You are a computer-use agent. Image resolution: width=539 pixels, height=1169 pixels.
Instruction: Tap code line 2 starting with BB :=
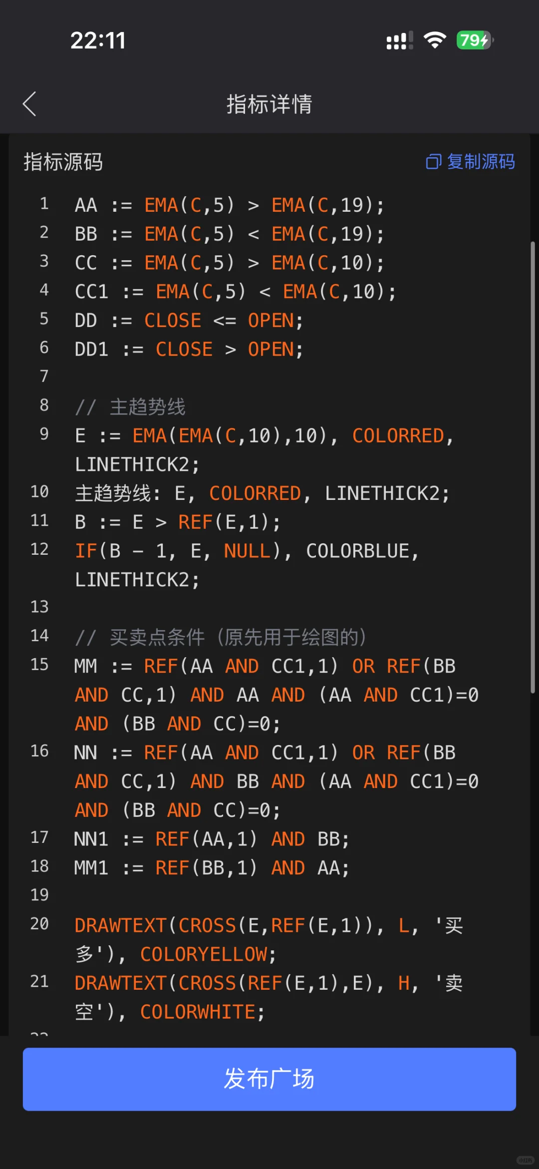tap(230, 234)
